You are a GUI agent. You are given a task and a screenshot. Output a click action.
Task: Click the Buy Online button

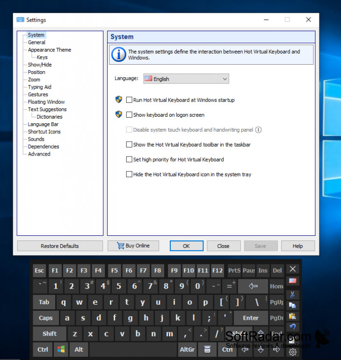tap(133, 246)
